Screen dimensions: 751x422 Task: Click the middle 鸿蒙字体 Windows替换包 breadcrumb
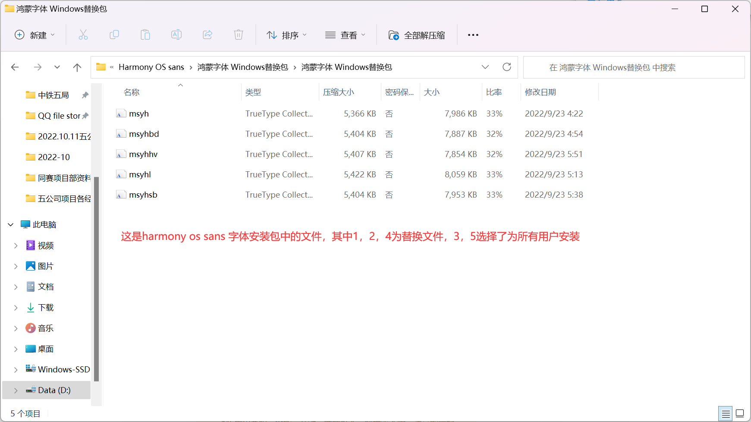coord(243,67)
